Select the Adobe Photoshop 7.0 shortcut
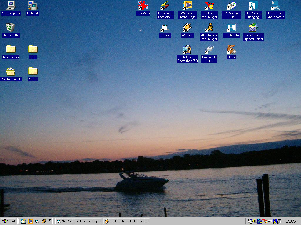301x225 pixels. (187, 50)
